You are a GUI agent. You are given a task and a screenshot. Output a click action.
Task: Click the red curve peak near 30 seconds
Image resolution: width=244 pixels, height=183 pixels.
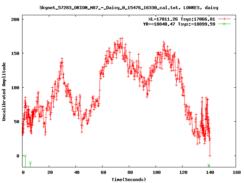click(x=62, y=59)
